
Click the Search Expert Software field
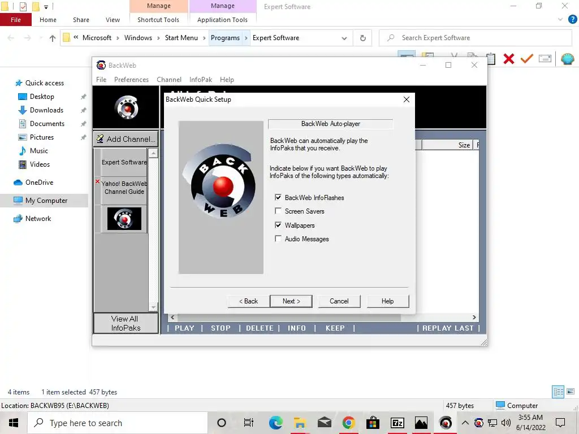pos(476,38)
